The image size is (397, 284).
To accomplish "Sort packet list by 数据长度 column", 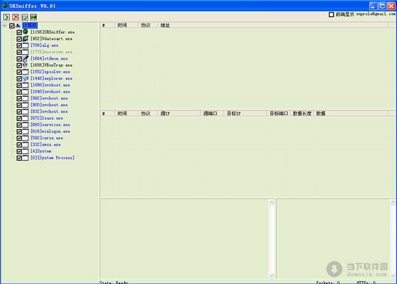I will click(302, 113).
